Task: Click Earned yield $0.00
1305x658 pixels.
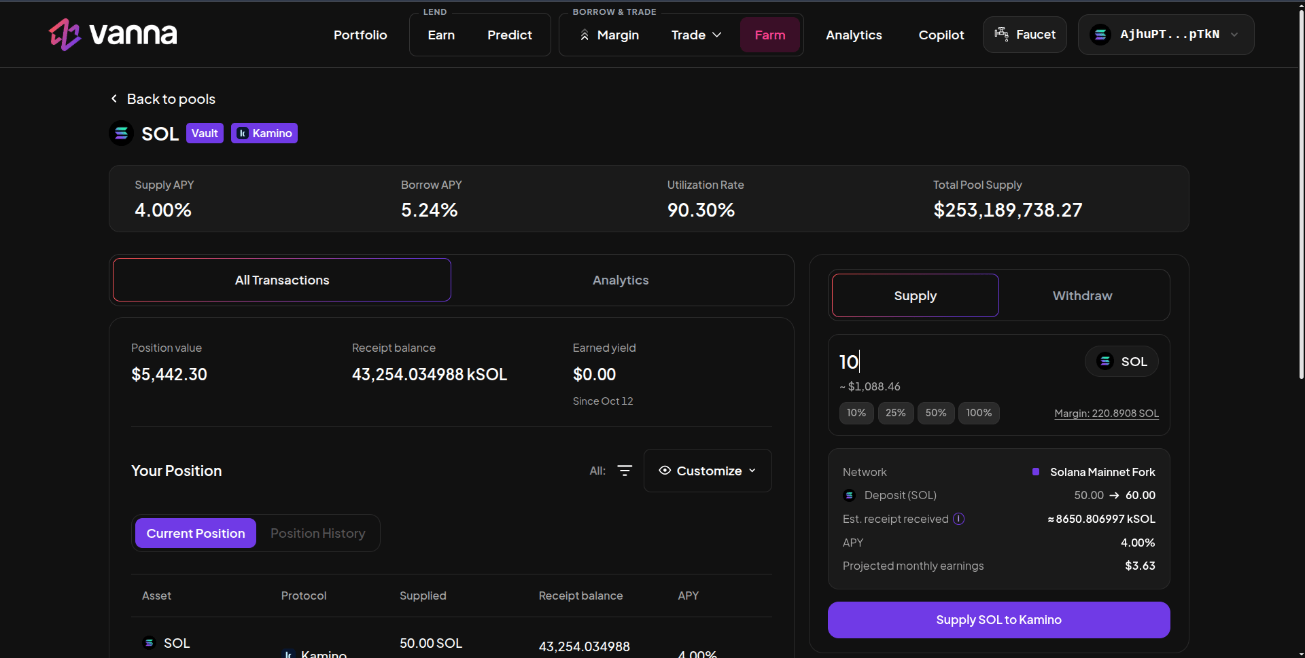Action: tap(595, 374)
